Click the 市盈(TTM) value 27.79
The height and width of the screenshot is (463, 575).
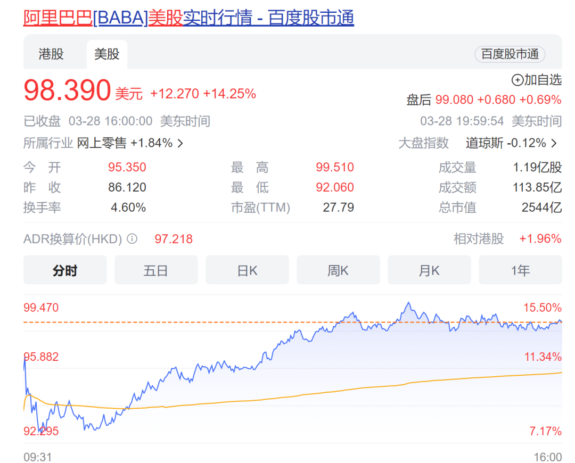(338, 208)
